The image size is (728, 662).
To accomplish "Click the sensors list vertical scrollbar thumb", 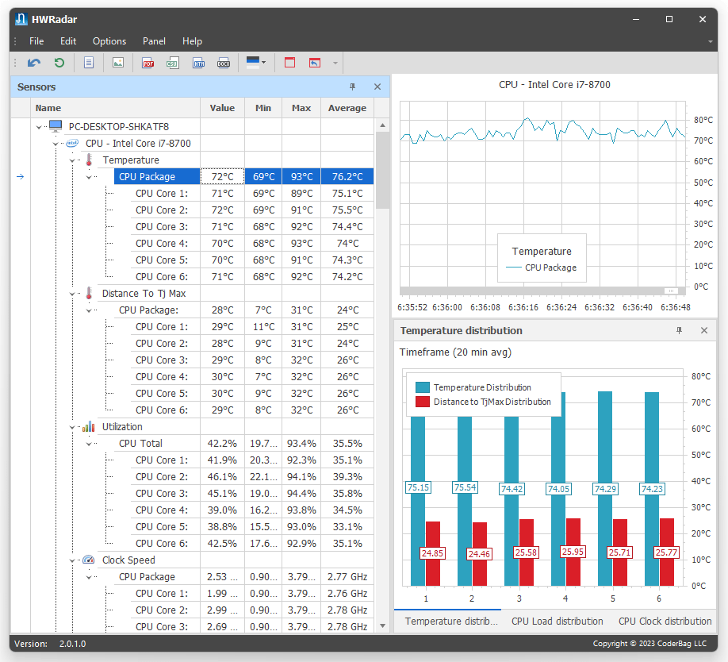I will [382, 170].
